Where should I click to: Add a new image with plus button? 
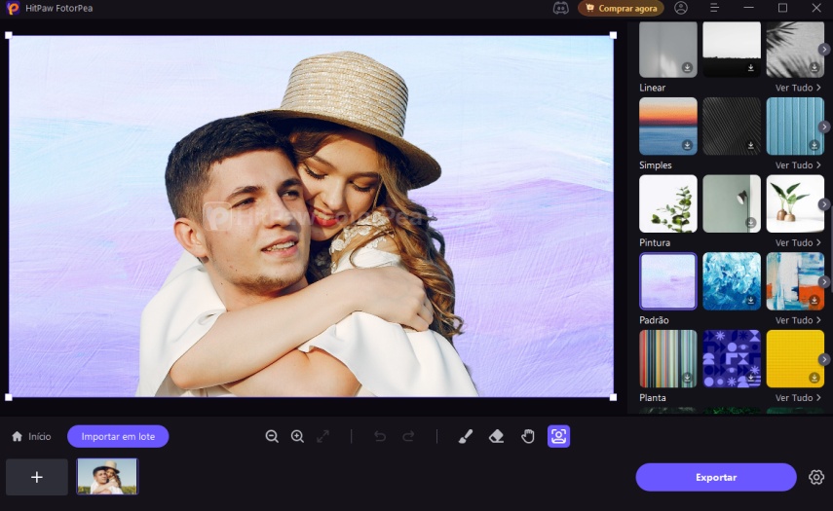tap(37, 477)
